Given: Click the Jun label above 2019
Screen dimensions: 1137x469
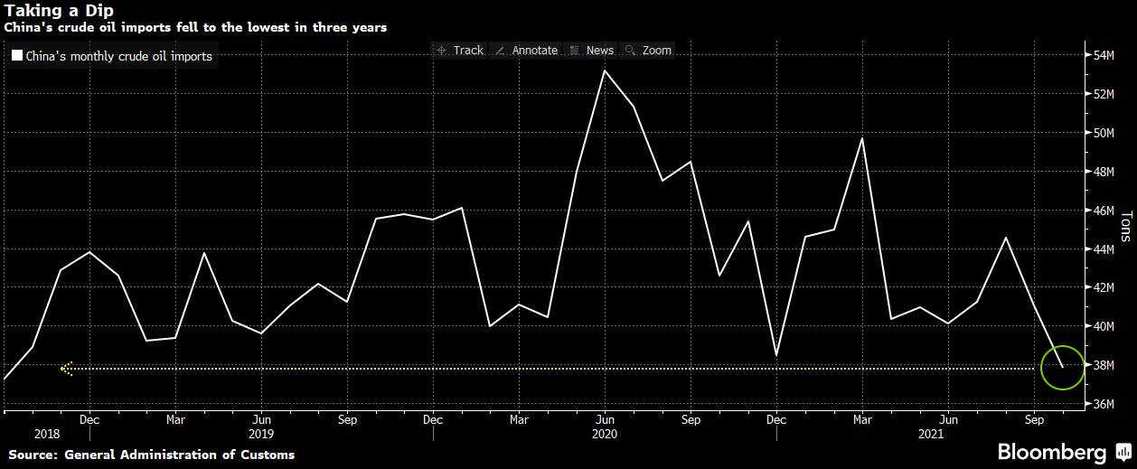Looking at the screenshot, I should tap(261, 419).
